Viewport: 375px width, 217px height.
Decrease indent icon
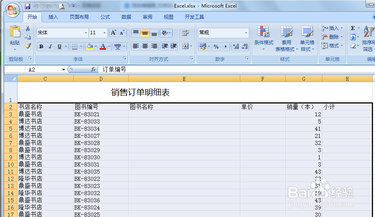pos(165,46)
